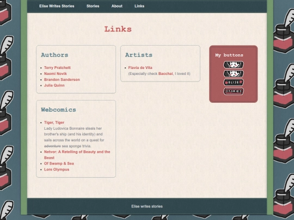Visit the Brandon Sanderson link

(62, 79)
